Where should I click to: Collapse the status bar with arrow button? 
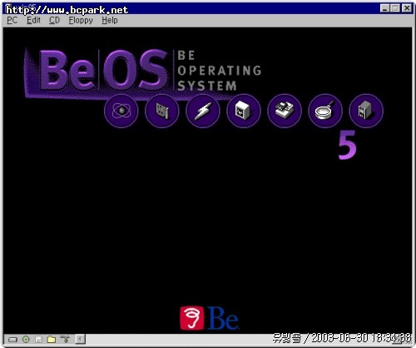coord(80,339)
